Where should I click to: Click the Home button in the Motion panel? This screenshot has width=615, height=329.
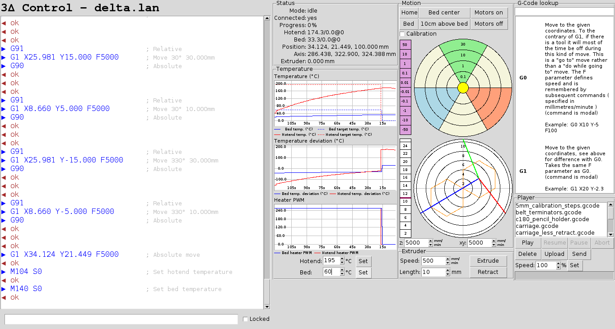tap(409, 12)
